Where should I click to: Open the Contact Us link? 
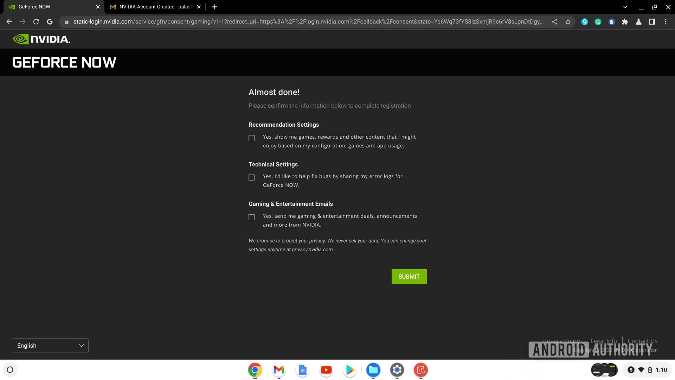642,341
